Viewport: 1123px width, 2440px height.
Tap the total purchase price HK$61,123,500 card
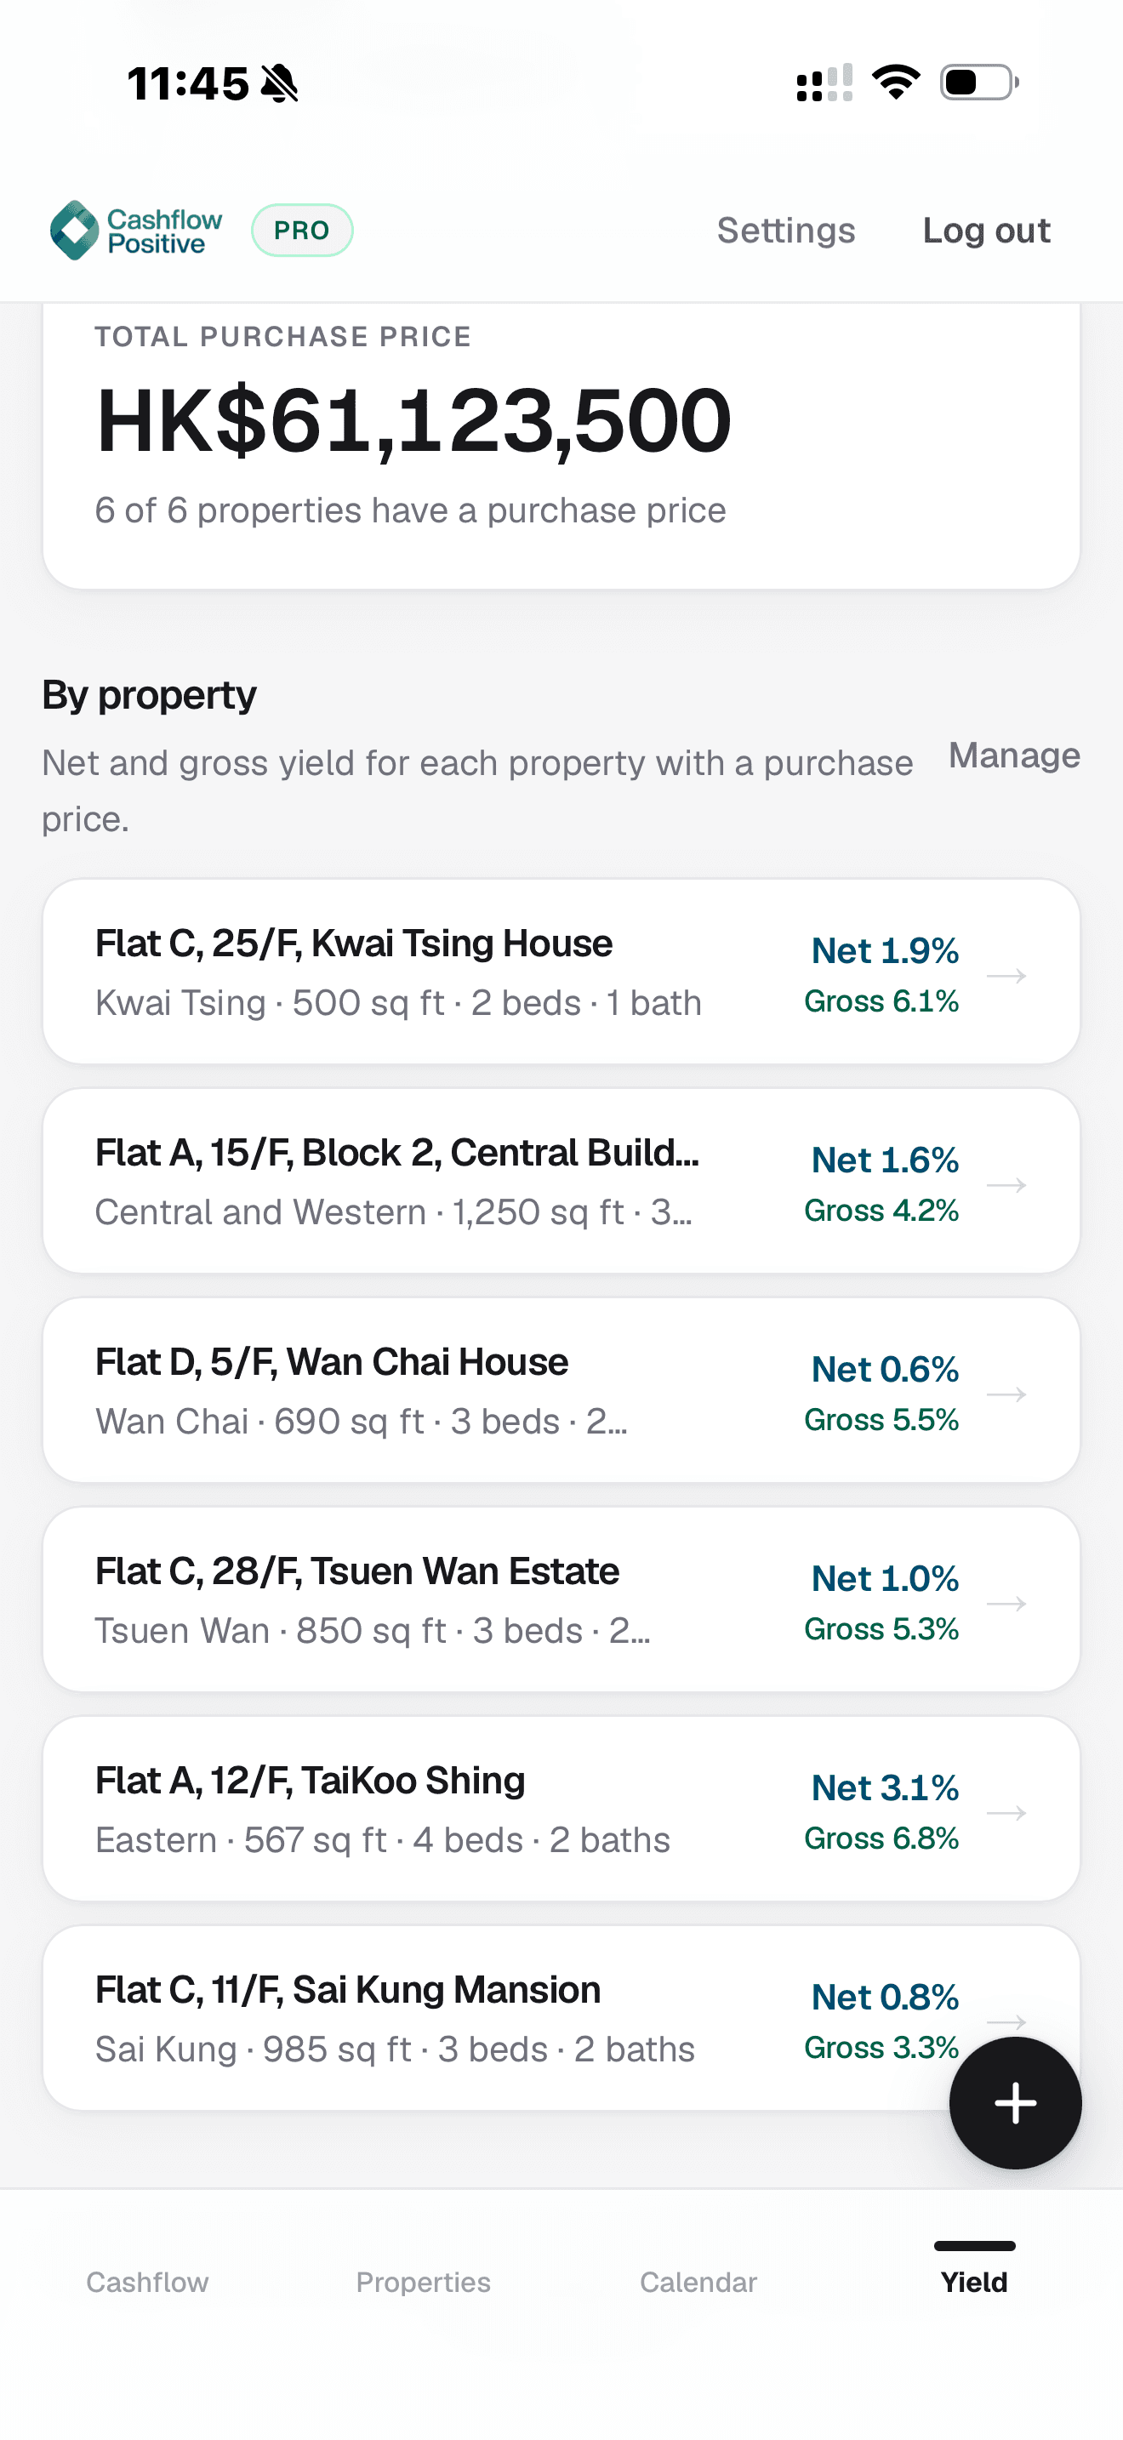click(561, 445)
